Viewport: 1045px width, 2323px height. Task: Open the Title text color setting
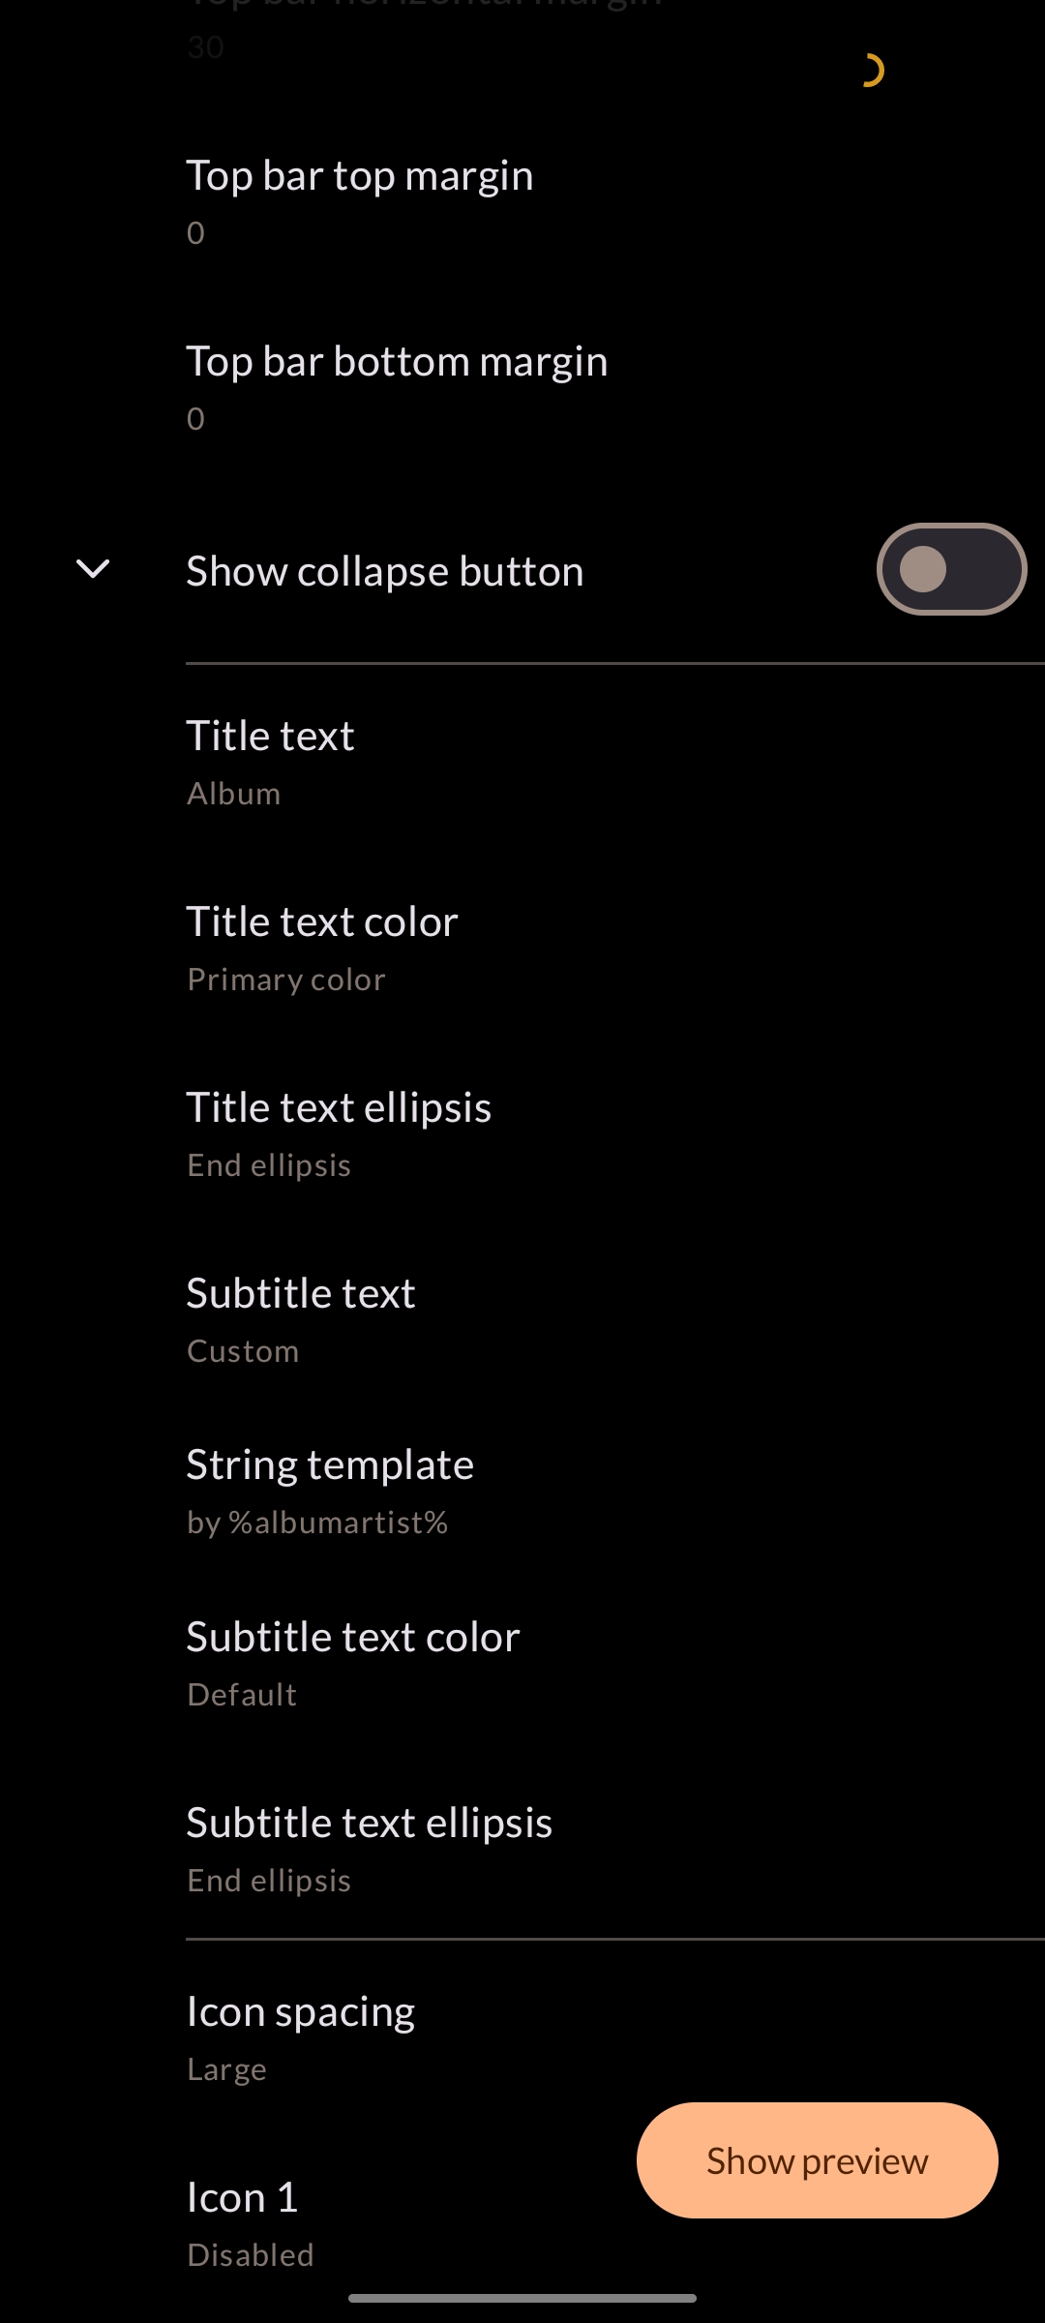click(x=522, y=949)
